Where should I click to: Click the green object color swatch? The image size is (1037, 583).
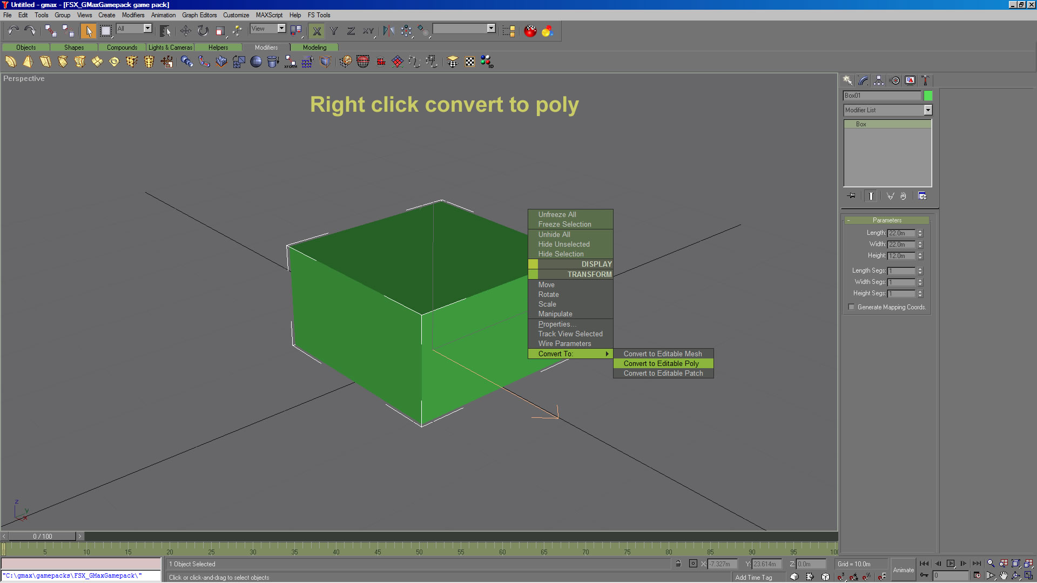928,96
